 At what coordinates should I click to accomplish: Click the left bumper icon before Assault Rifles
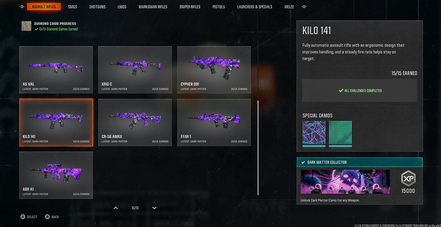point(22,7)
